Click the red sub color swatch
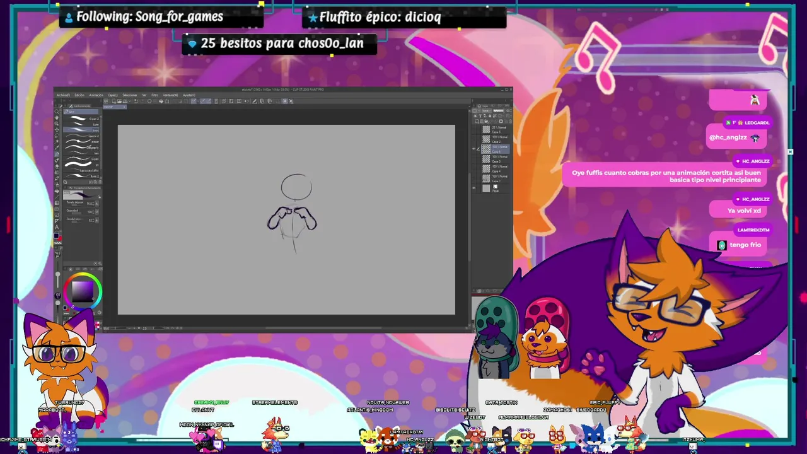The width and height of the screenshot is (807, 454). [60, 239]
